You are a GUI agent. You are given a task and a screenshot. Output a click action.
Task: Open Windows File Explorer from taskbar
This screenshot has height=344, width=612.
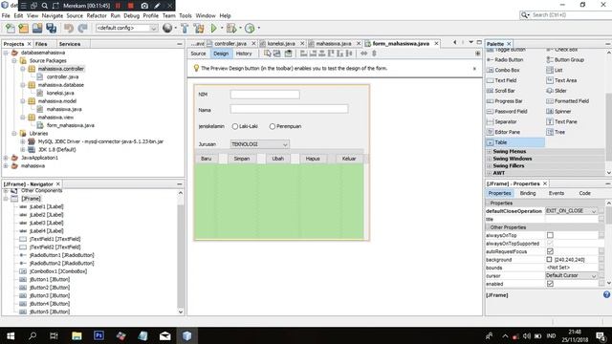[76, 335]
